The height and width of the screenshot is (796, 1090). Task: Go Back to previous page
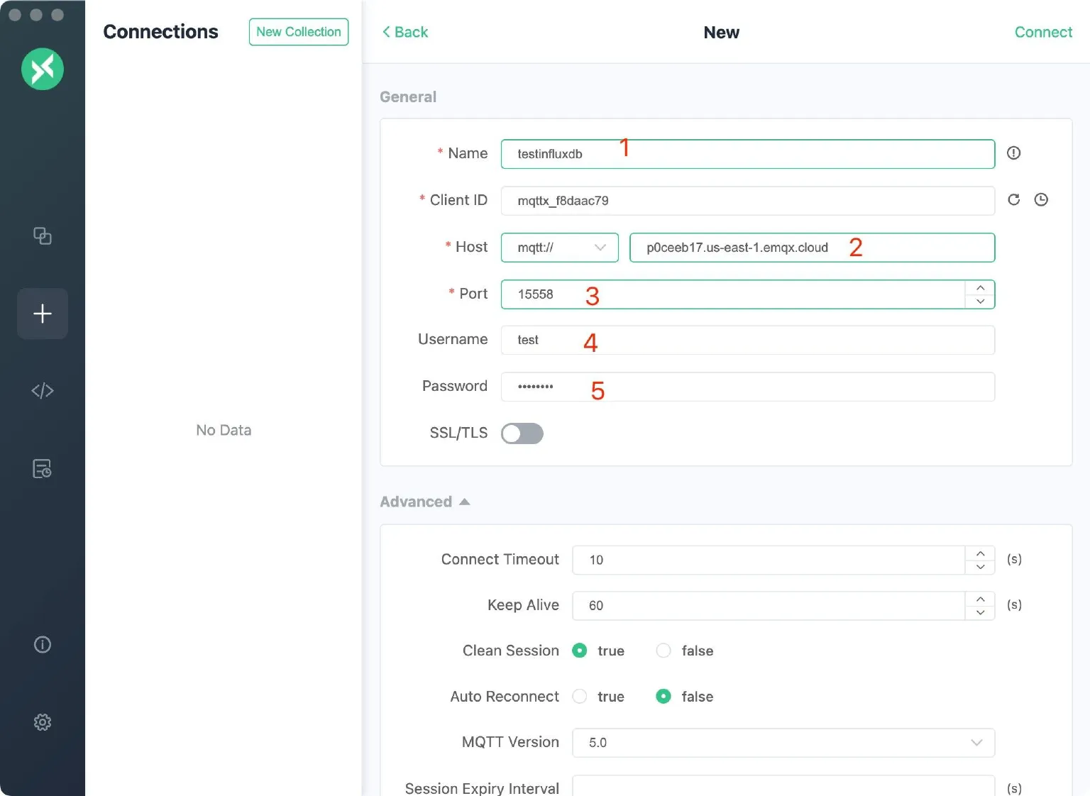(x=405, y=32)
